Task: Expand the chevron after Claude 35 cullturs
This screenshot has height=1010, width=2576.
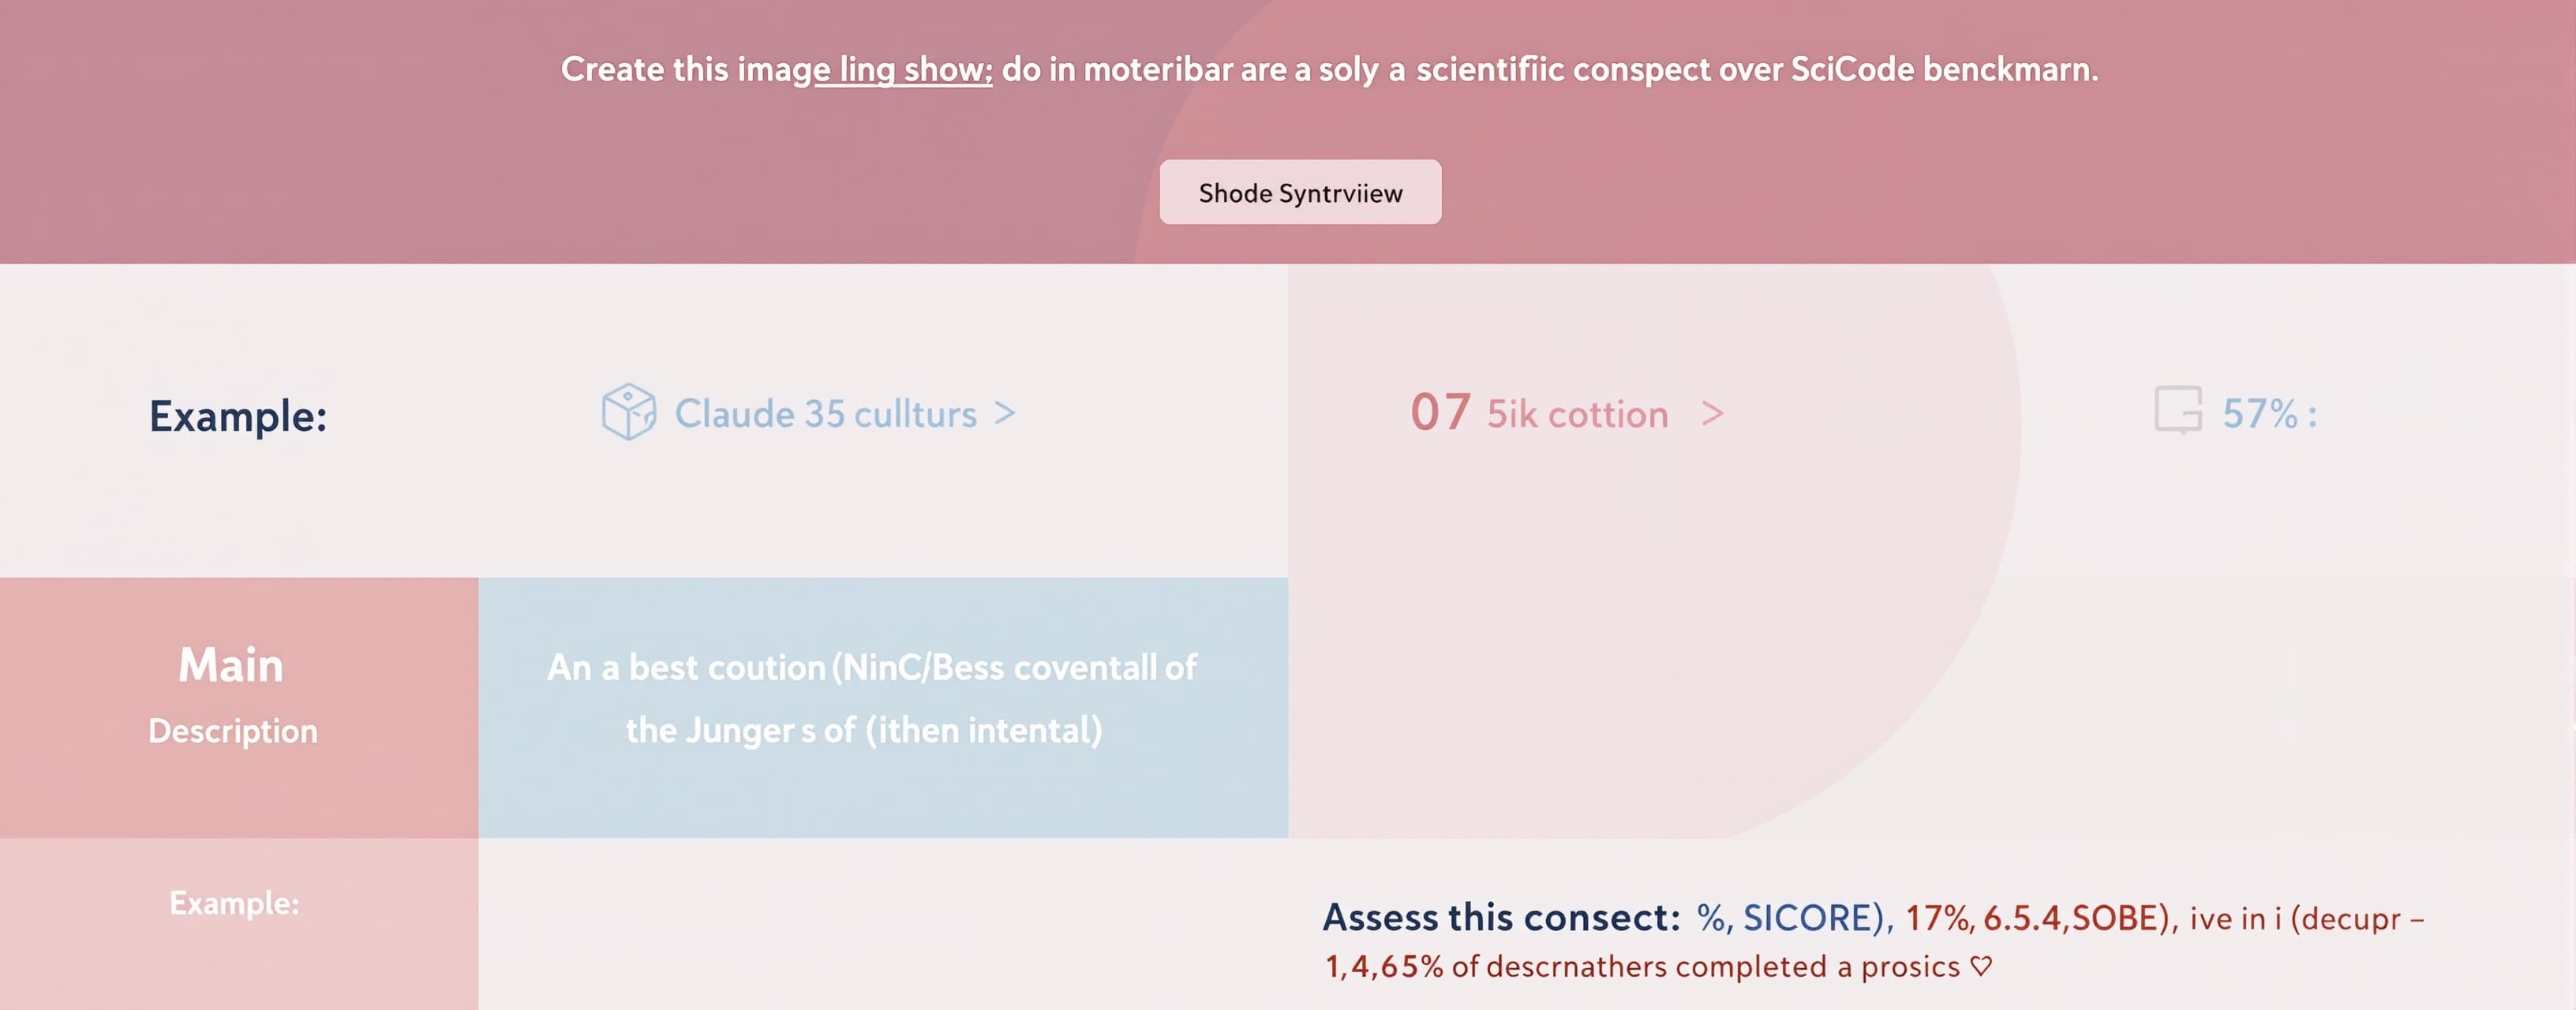Action: (1005, 413)
